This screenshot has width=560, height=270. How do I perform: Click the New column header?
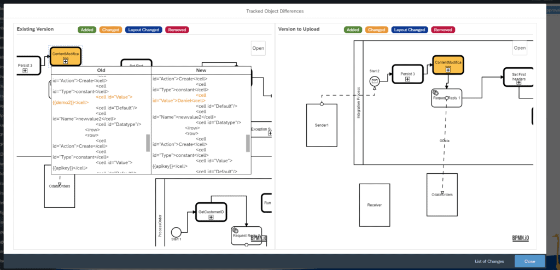(201, 71)
